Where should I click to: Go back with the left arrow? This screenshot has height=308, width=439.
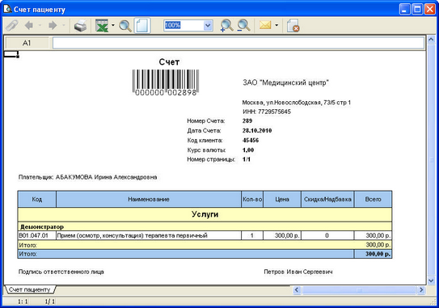tap(29, 26)
